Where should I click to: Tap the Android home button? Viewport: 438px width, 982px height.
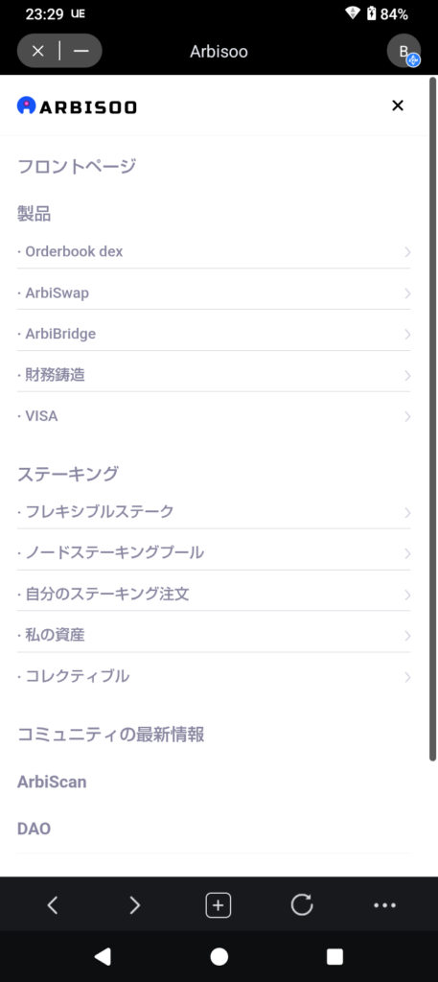(219, 956)
